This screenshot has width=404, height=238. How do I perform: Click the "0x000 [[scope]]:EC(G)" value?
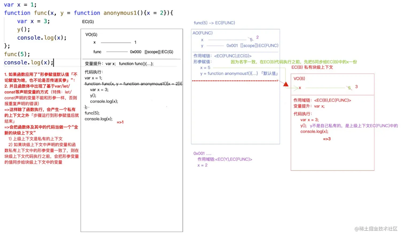[x=151, y=52]
